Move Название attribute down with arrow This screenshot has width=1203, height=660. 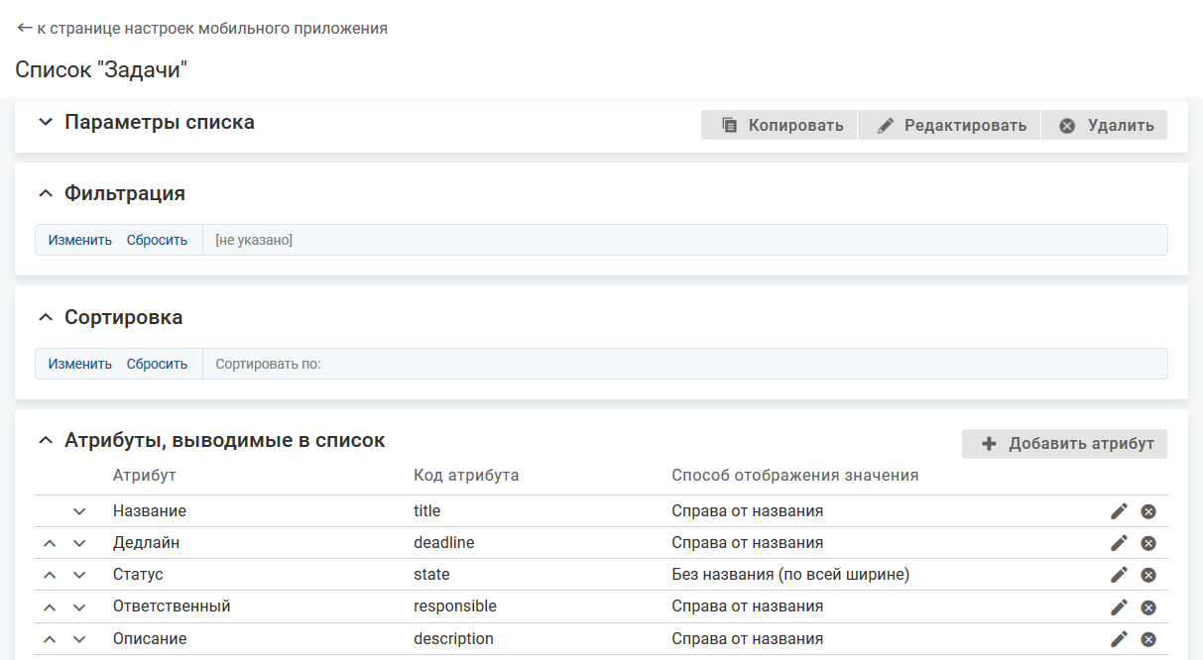pos(80,512)
